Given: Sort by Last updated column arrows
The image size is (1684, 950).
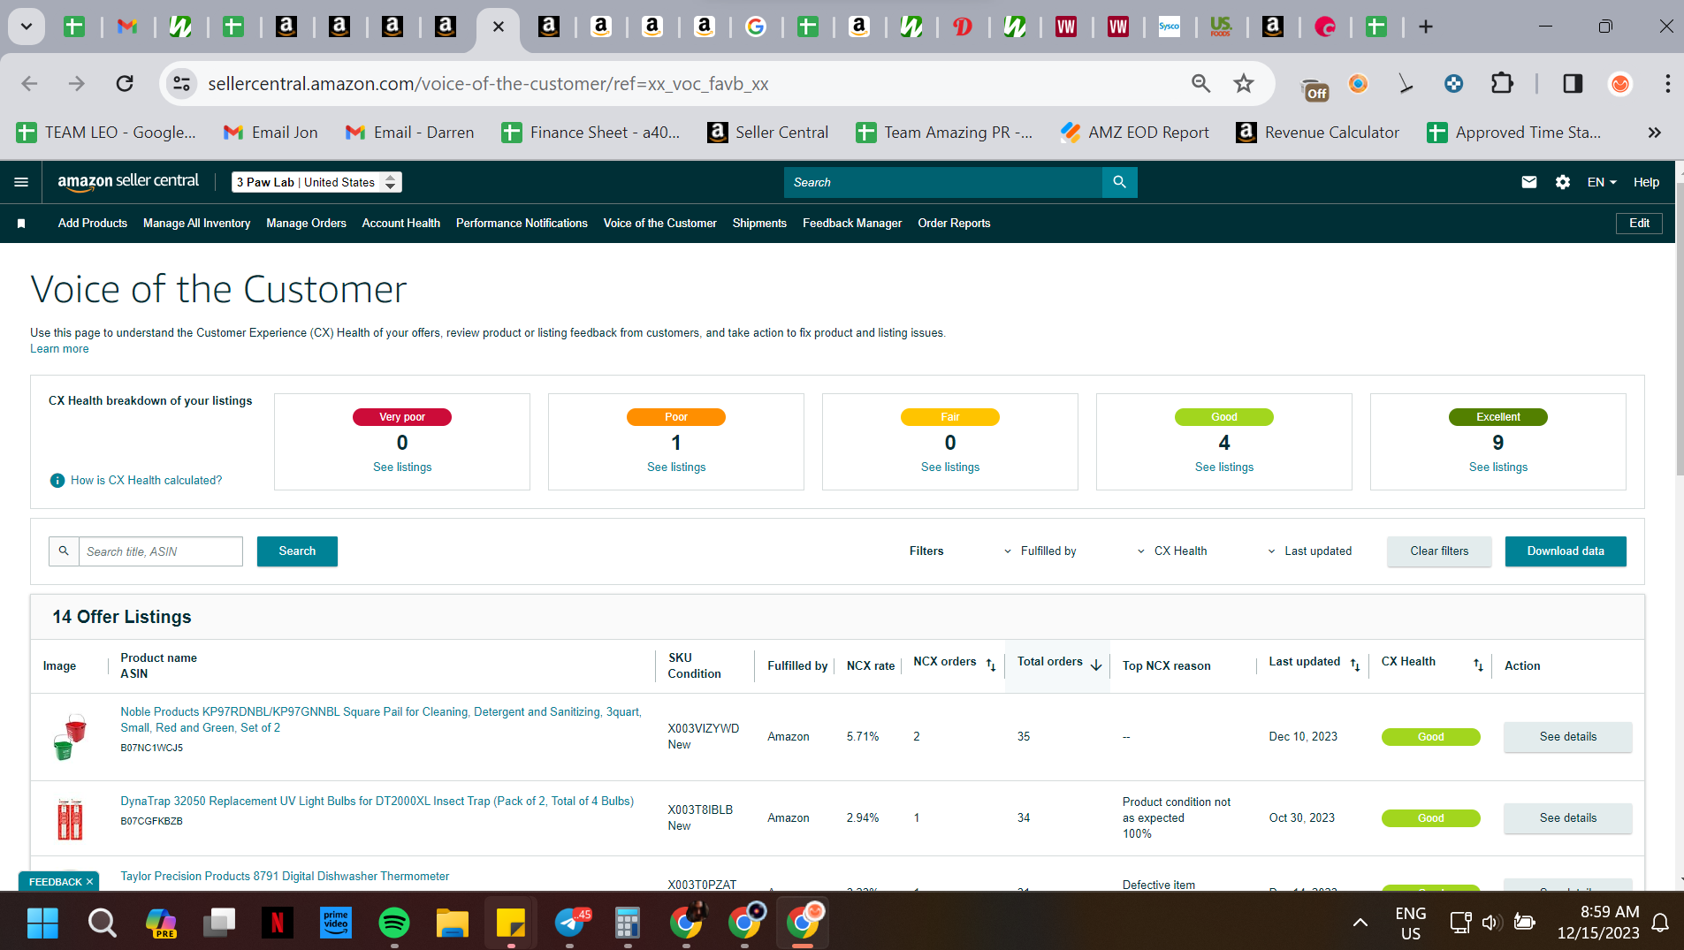Looking at the screenshot, I should pos(1355,665).
